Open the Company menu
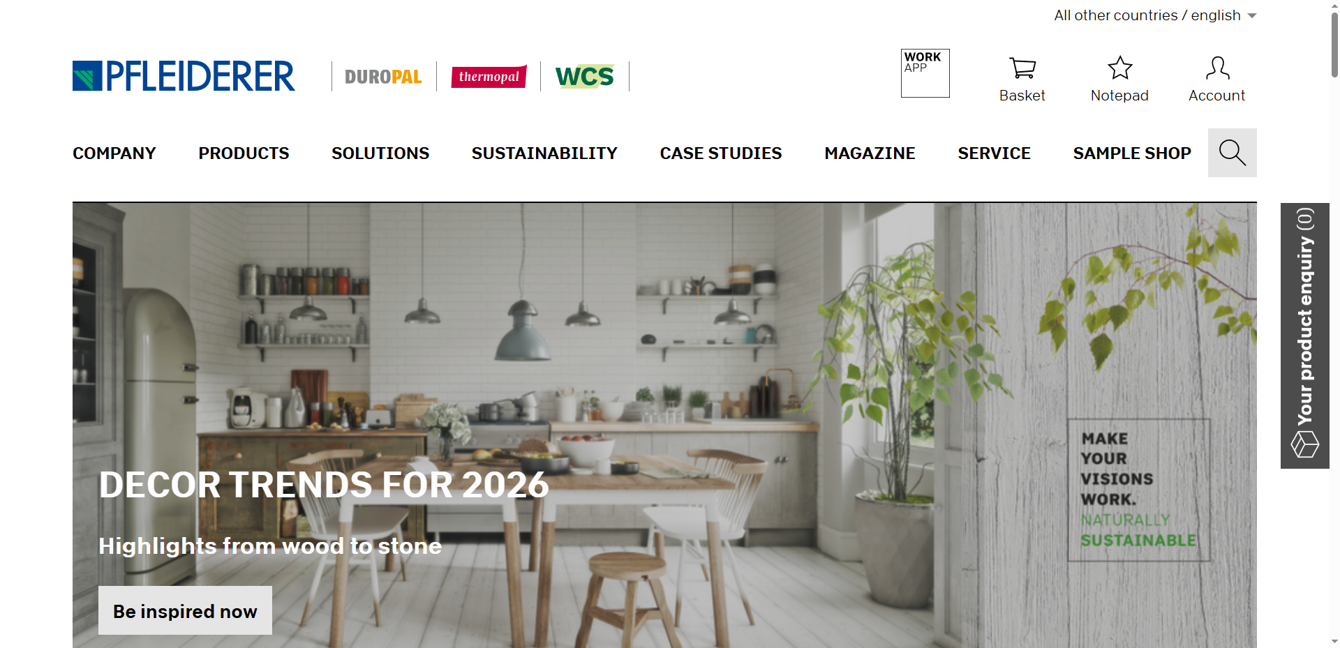This screenshot has width=1340, height=648. click(114, 153)
